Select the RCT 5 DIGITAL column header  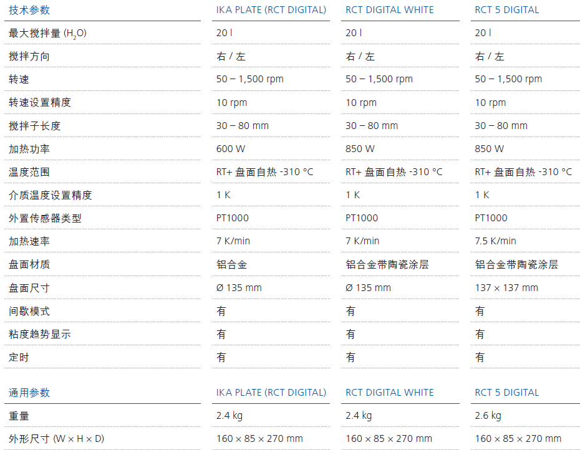click(x=506, y=9)
